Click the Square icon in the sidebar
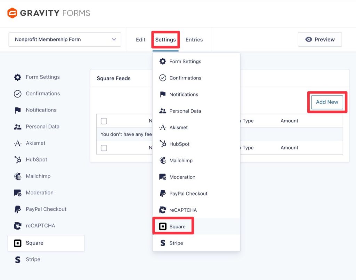 [x=17, y=243]
